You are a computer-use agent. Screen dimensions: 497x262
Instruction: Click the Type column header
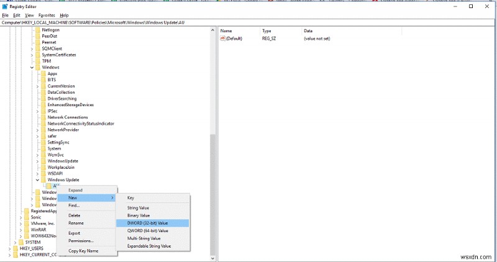280,30
